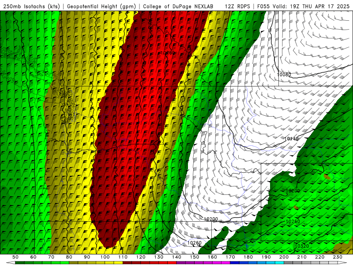
Task: Click the 150 kt value on the color scale
Action: pos(194,257)
